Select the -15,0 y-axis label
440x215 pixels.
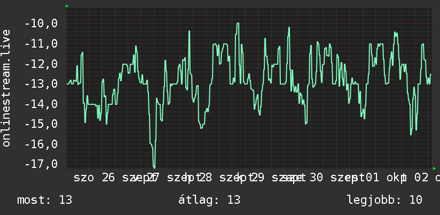(x=41, y=124)
